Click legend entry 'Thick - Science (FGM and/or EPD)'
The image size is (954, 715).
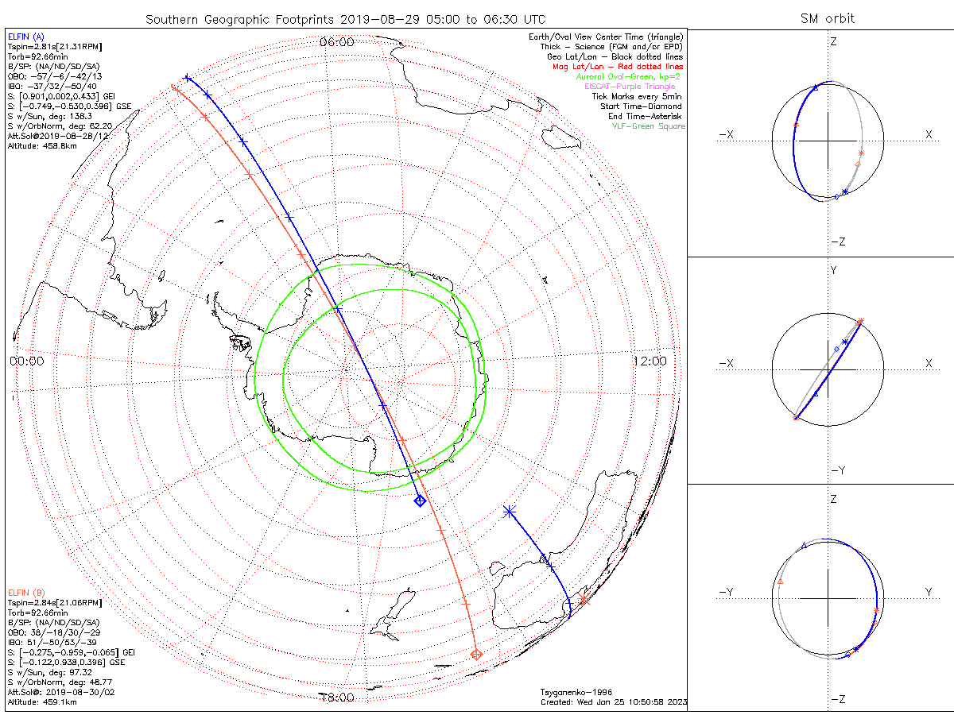tap(611, 47)
